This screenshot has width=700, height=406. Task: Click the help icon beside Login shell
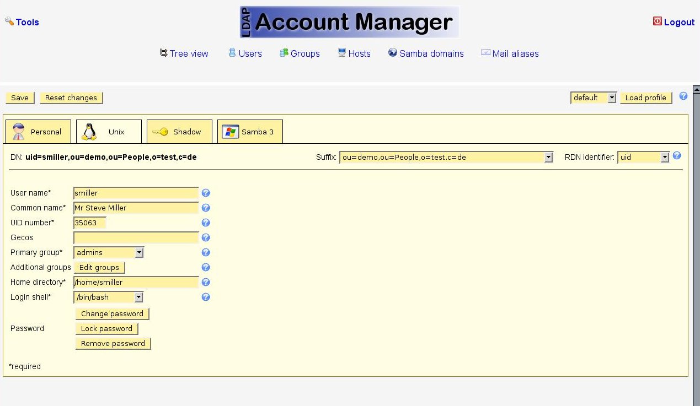tap(206, 297)
